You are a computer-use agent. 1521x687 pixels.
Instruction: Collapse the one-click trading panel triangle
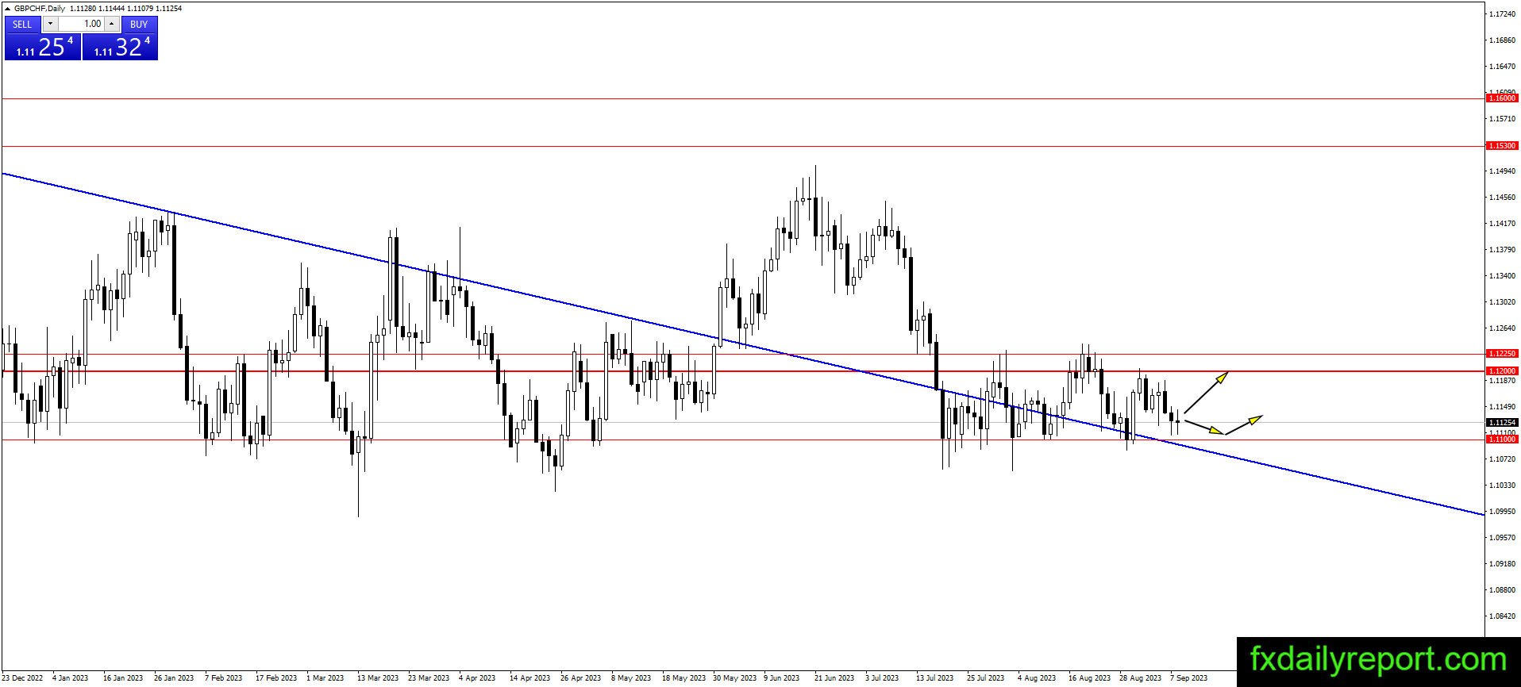(x=8, y=9)
